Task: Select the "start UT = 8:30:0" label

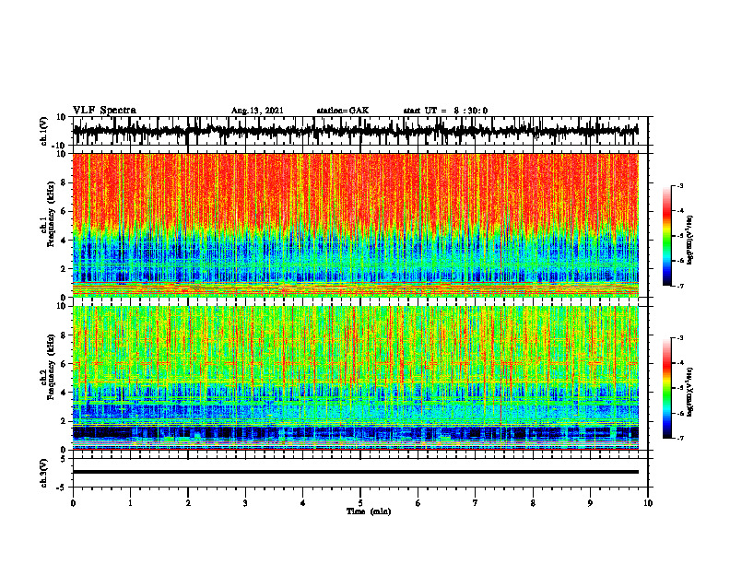Action: click(x=445, y=111)
